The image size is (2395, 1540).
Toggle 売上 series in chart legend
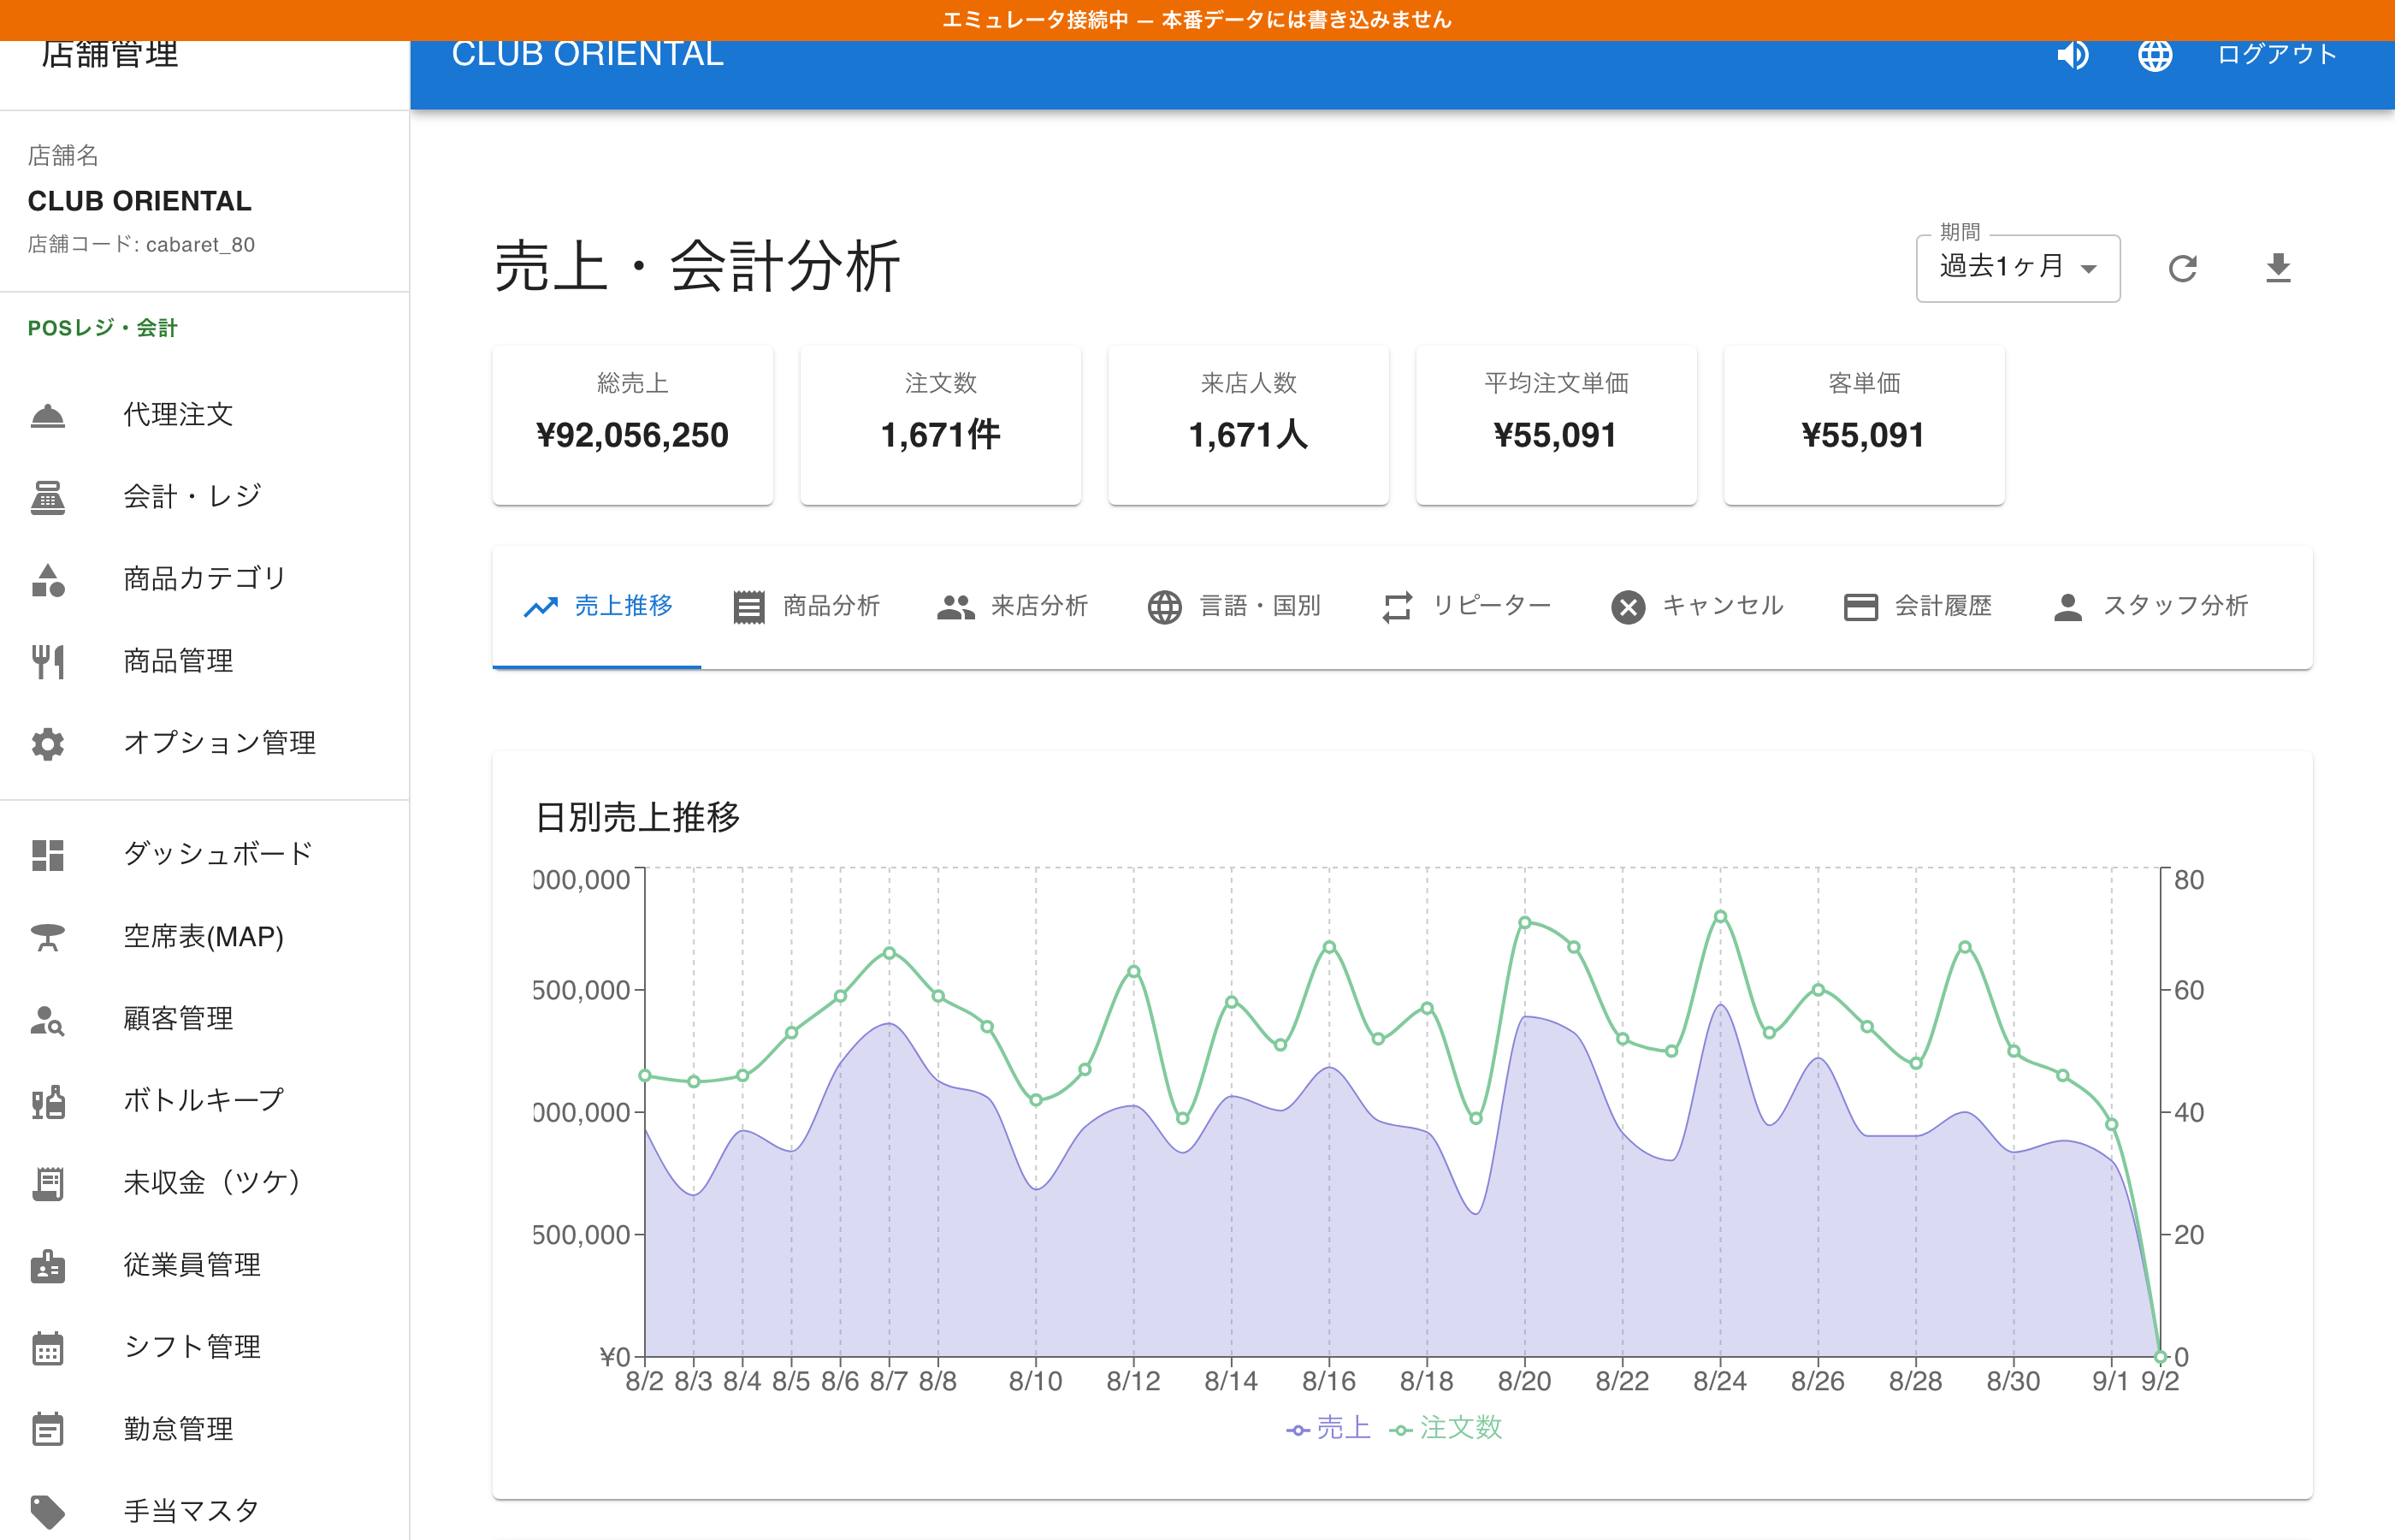click(x=1328, y=1428)
